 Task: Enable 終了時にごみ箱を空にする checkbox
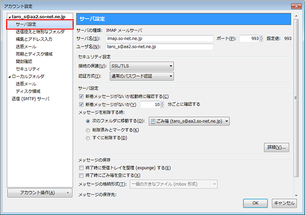tap(82, 176)
